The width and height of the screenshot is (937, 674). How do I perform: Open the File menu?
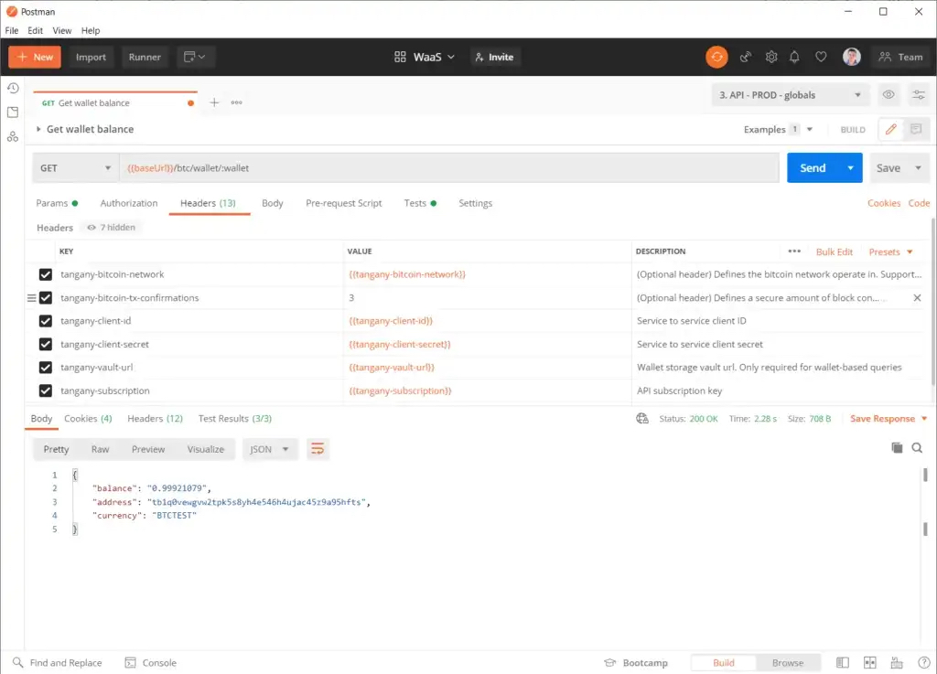click(12, 30)
